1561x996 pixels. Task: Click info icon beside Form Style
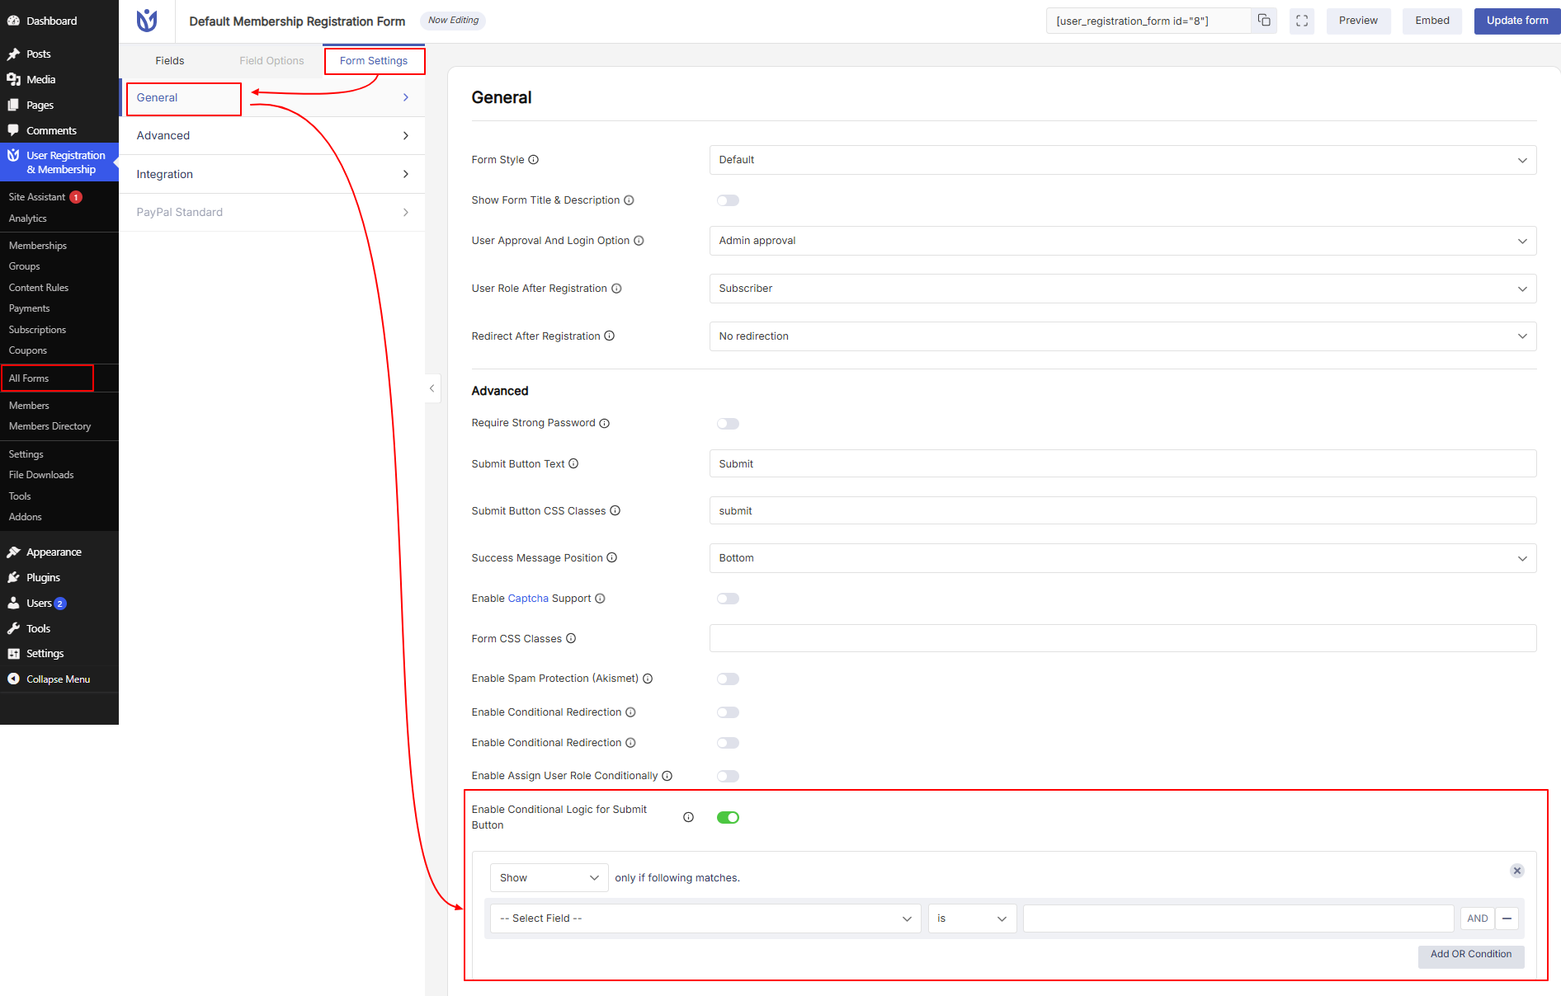click(x=533, y=160)
